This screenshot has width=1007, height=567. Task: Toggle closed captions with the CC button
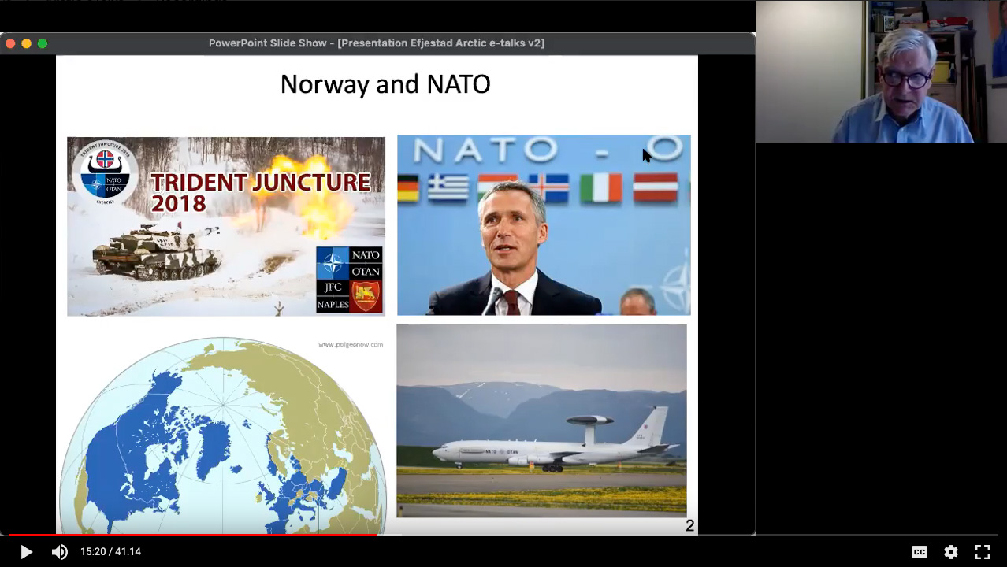(x=919, y=552)
